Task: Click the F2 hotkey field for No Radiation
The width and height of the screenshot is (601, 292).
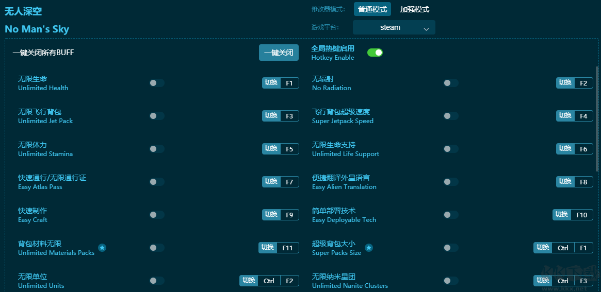Action: 583,83
